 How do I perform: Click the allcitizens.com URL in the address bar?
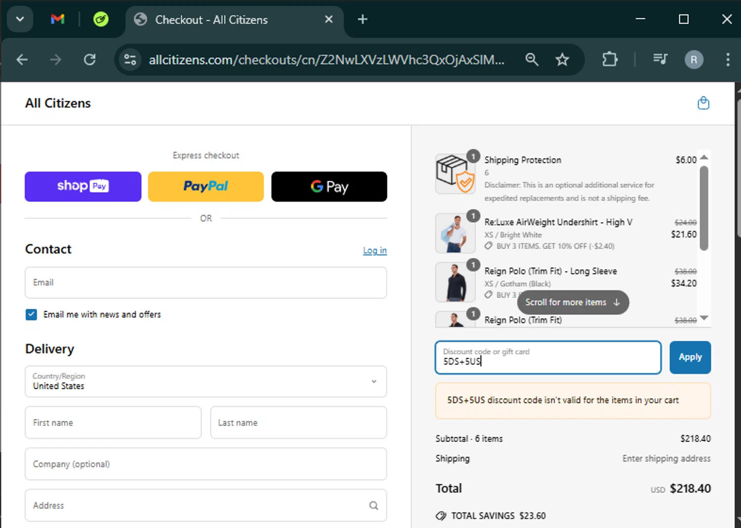pyautogui.click(x=327, y=60)
